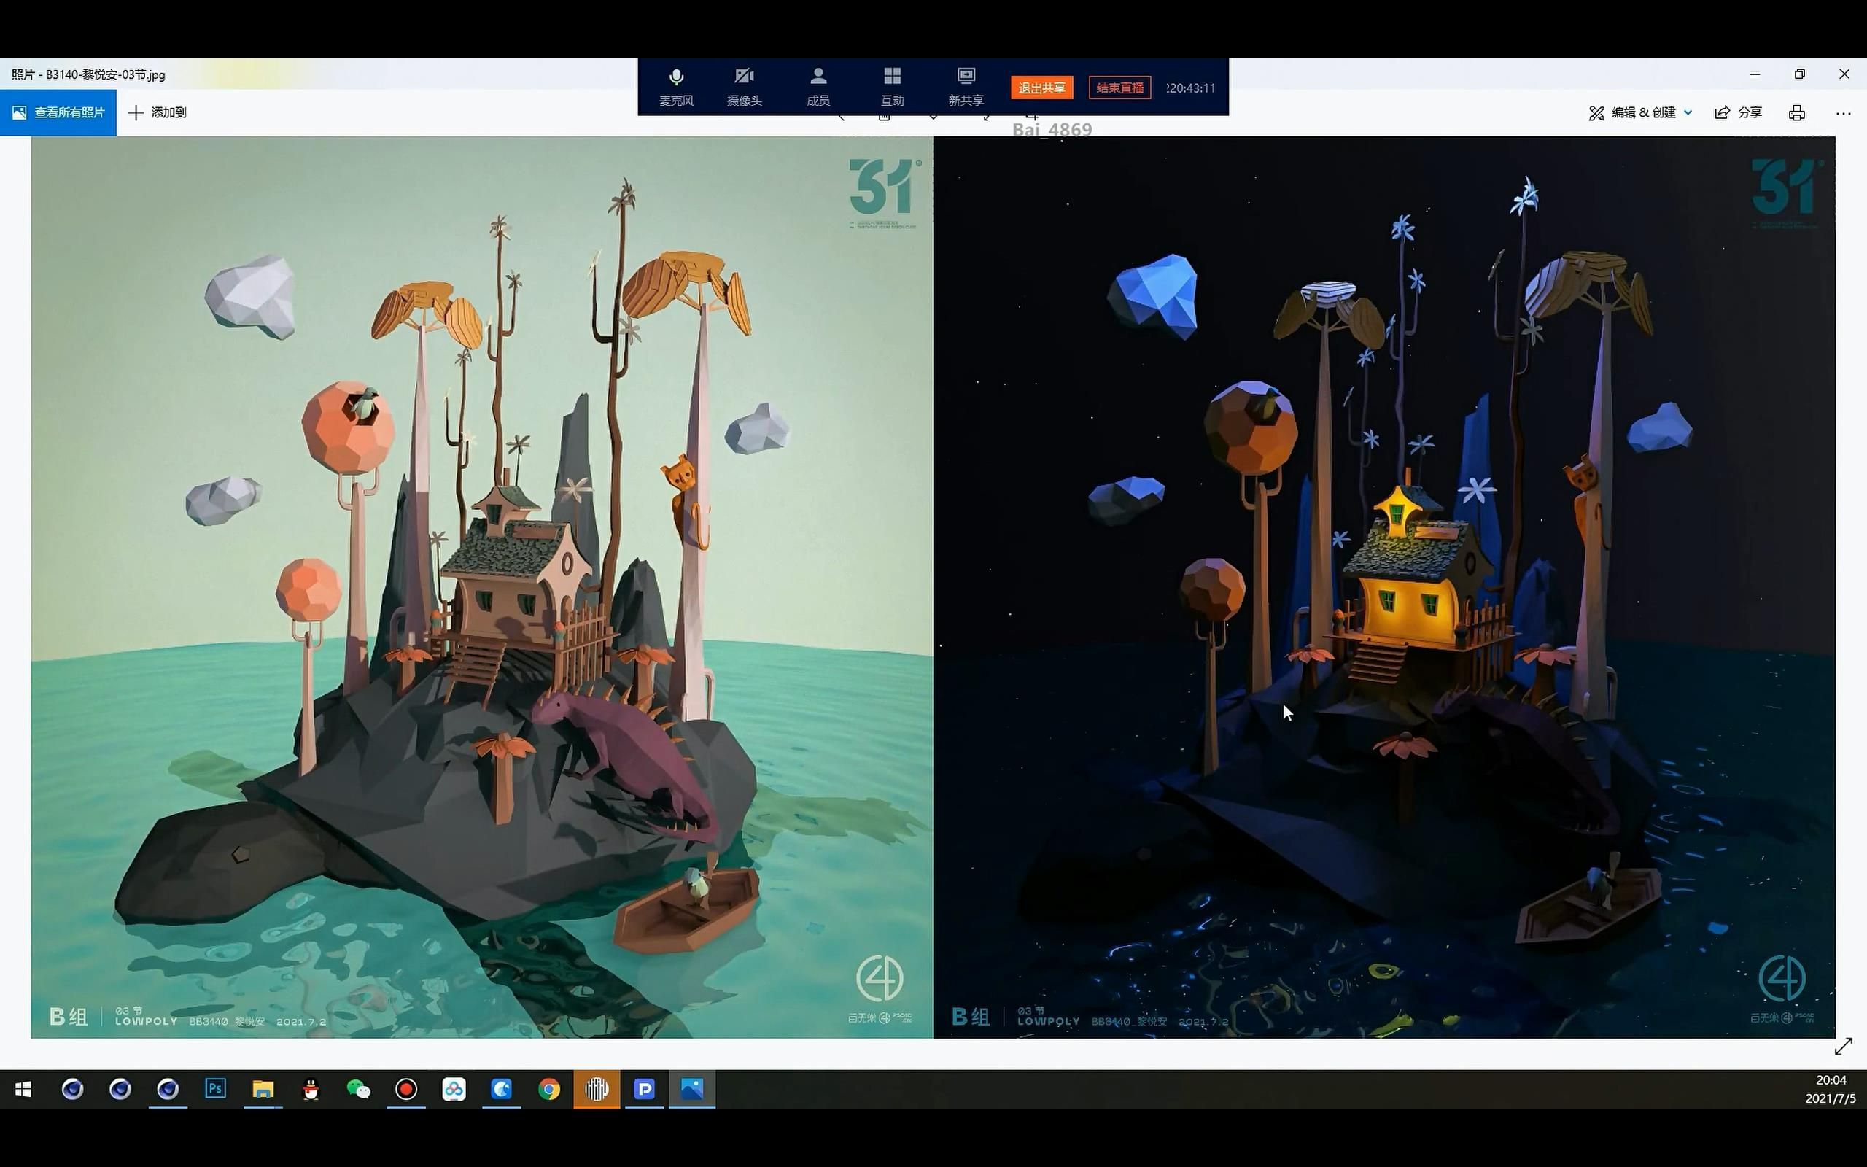Viewport: 1867px width, 1167px height.
Task: Open the Windows Start menu
Action: tap(23, 1088)
